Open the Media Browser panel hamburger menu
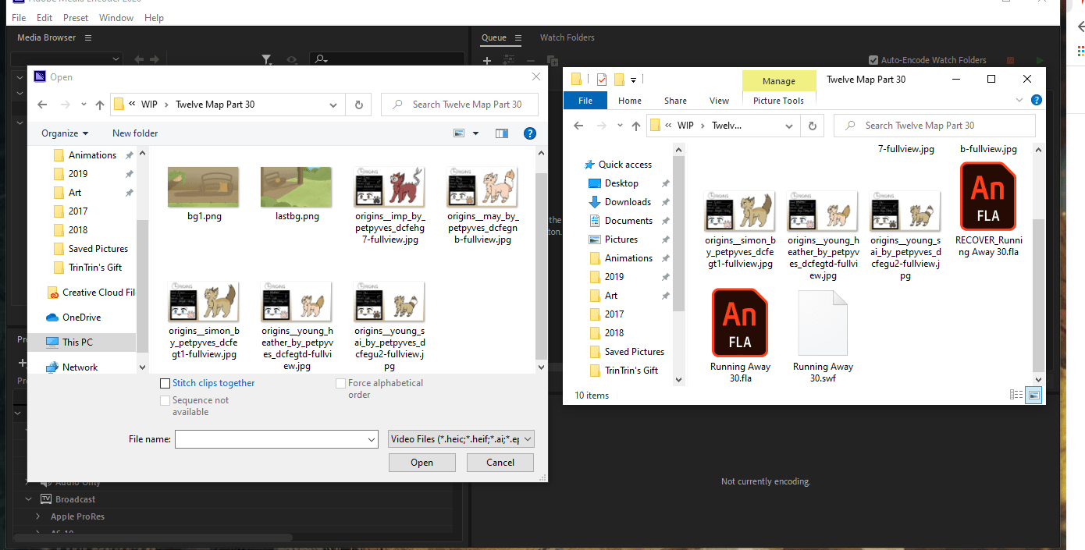The width and height of the screenshot is (1085, 550). click(x=87, y=37)
